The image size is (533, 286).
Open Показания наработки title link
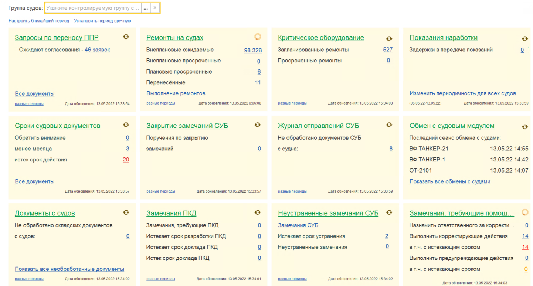(444, 38)
